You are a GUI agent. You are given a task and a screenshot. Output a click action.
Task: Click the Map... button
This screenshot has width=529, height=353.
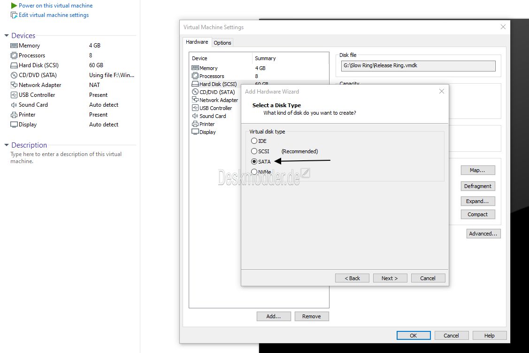click(x=478, y=170)
